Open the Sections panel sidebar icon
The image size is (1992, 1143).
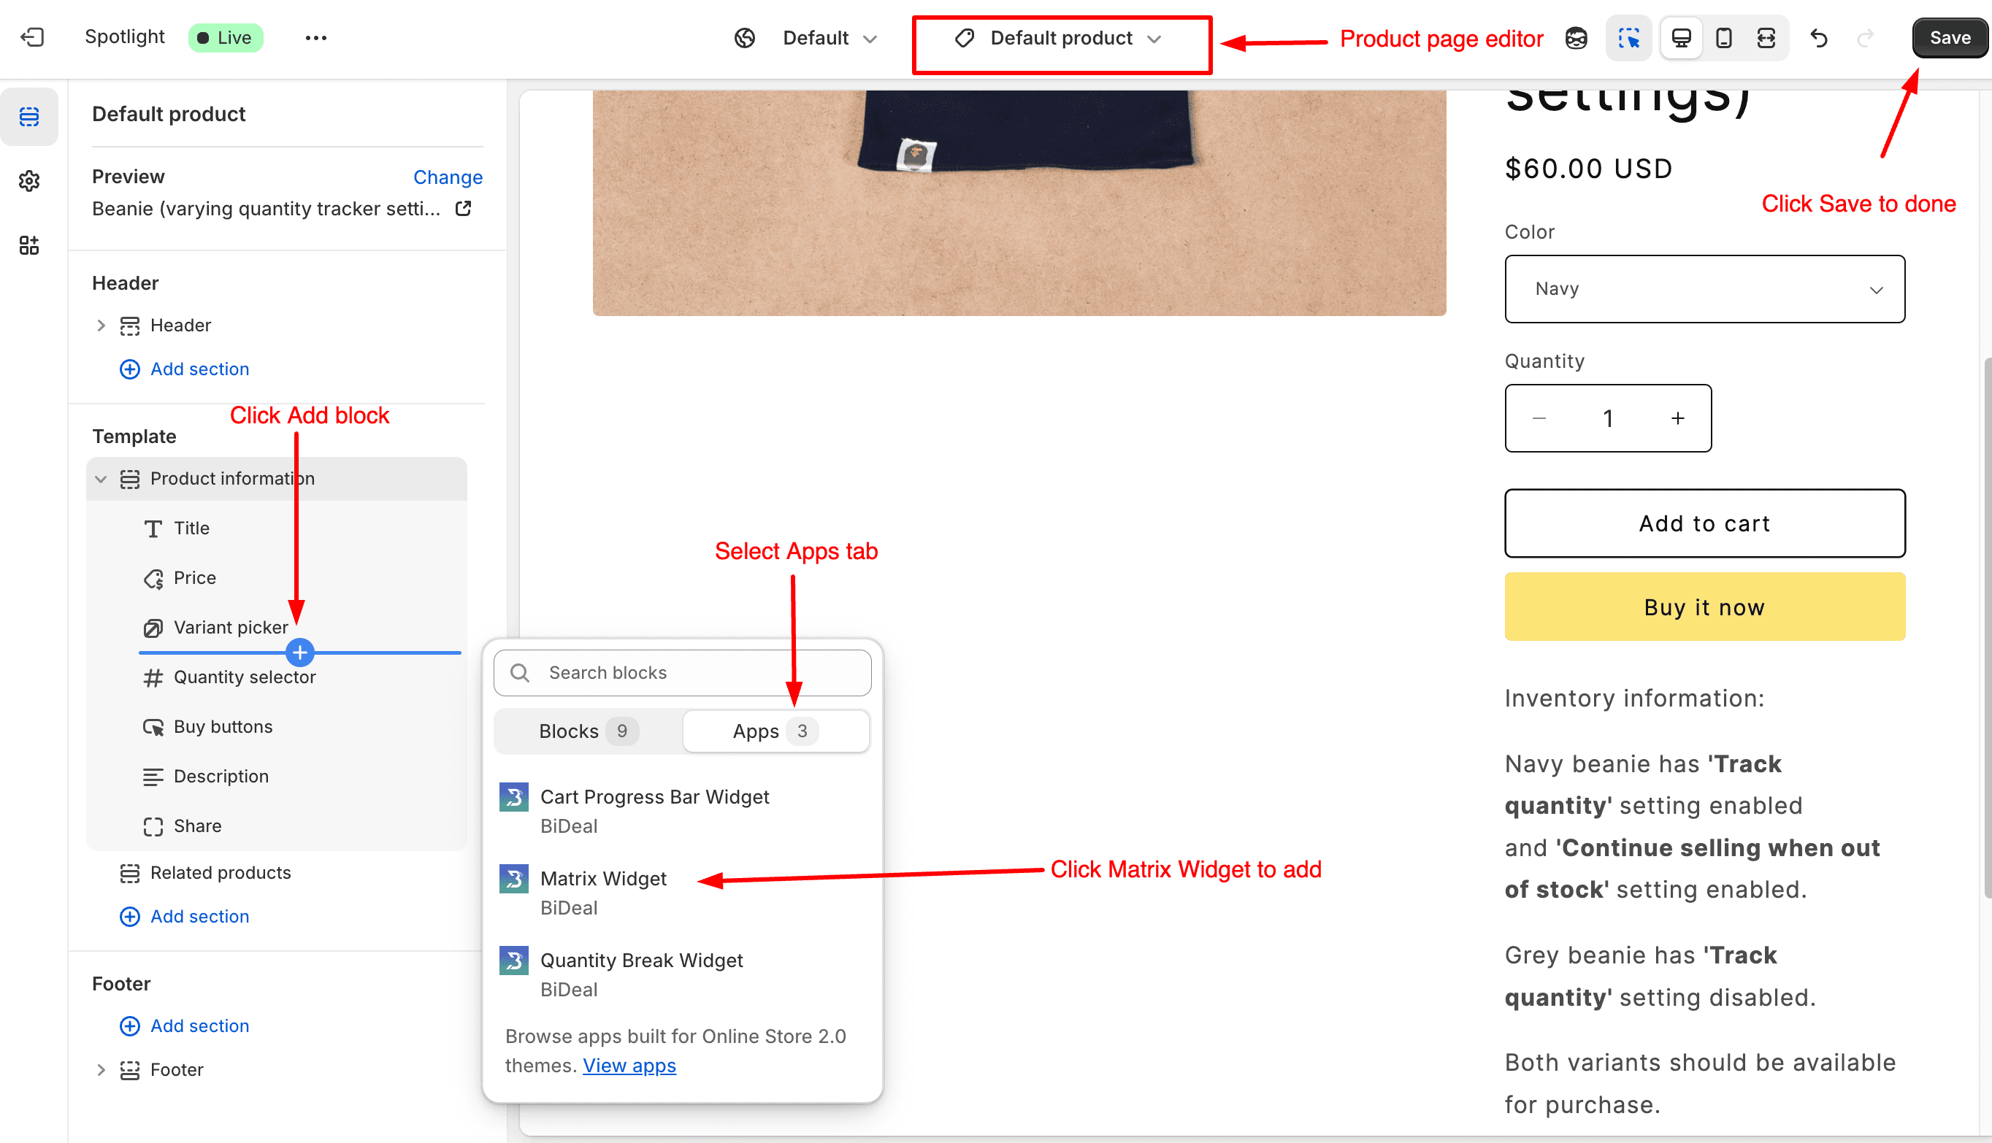coord(29,117)
